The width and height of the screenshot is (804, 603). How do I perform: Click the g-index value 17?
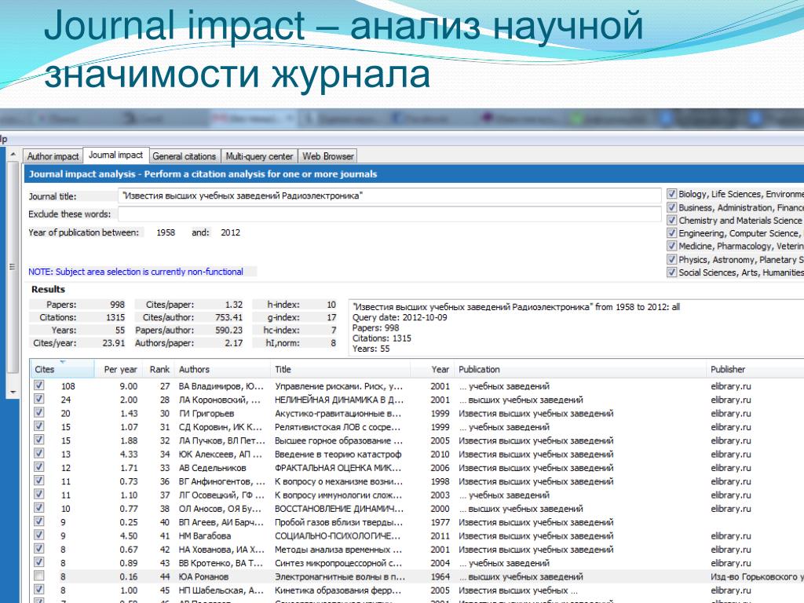(331, 317)
